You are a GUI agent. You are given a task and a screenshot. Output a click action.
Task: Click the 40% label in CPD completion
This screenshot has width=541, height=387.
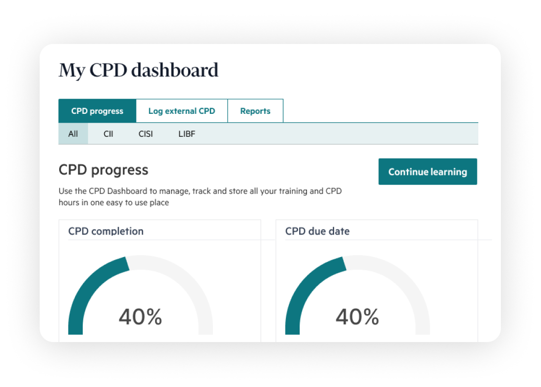141,318
